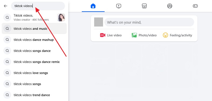212x101 pixels.
Task: Click the Tiktok videos creator profile thumbnail
Action: (61, 17)
